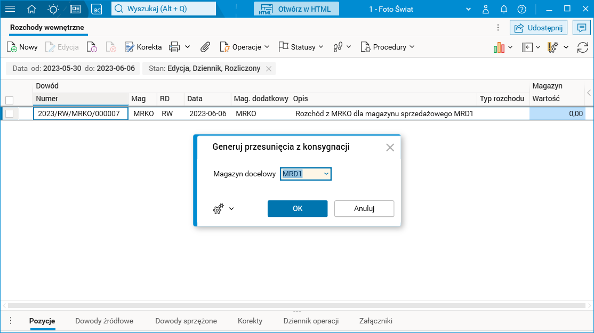Click the description Rozchód z MRKO dla magazynu

[384, 113]
